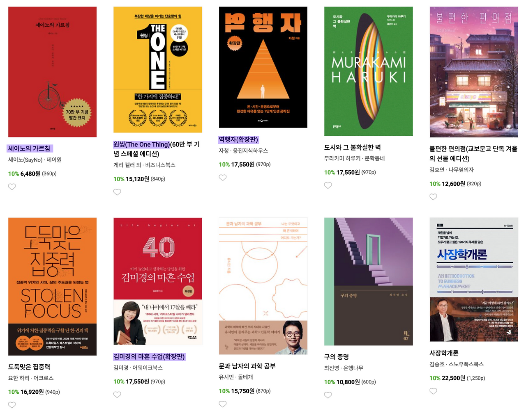Toggle the wishlist heart for 구의 증명
Screen dimensions: 526x413
[x=328, y=395]
